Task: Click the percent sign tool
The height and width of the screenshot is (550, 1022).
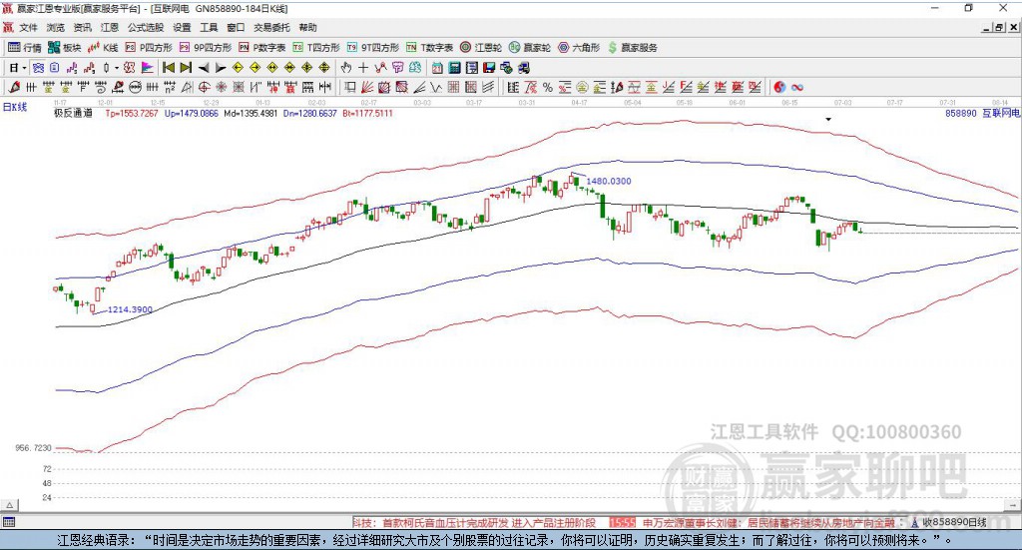Action: pyautogui.click(x=548, y=87)
